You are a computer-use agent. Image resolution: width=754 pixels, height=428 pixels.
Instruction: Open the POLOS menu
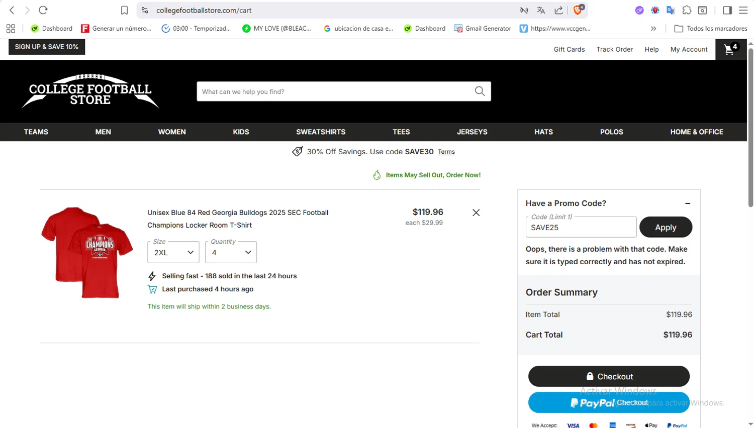point(611,132)
